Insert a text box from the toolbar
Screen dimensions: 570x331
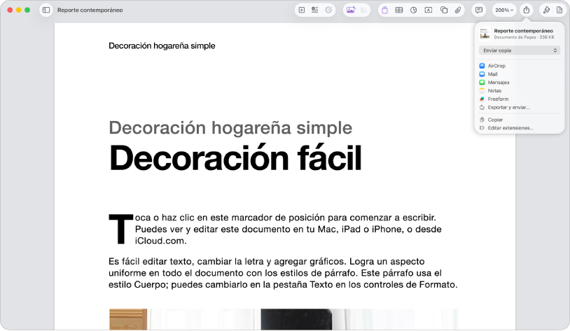[429, 10]
